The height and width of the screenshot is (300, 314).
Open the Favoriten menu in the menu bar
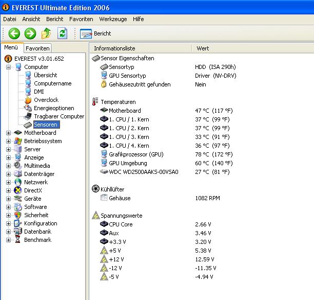[81, 19]
